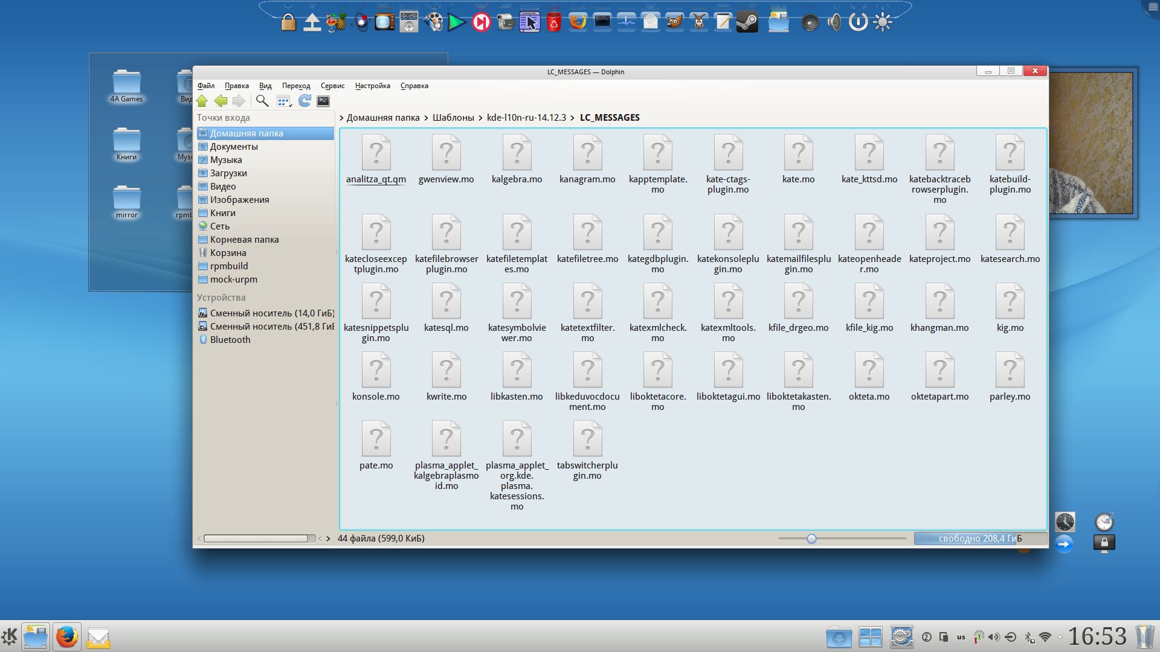Image resolution: width=1160 pixels, height=652 pixels.
Task: Open the Файл menu
Action: pos(205,86)
